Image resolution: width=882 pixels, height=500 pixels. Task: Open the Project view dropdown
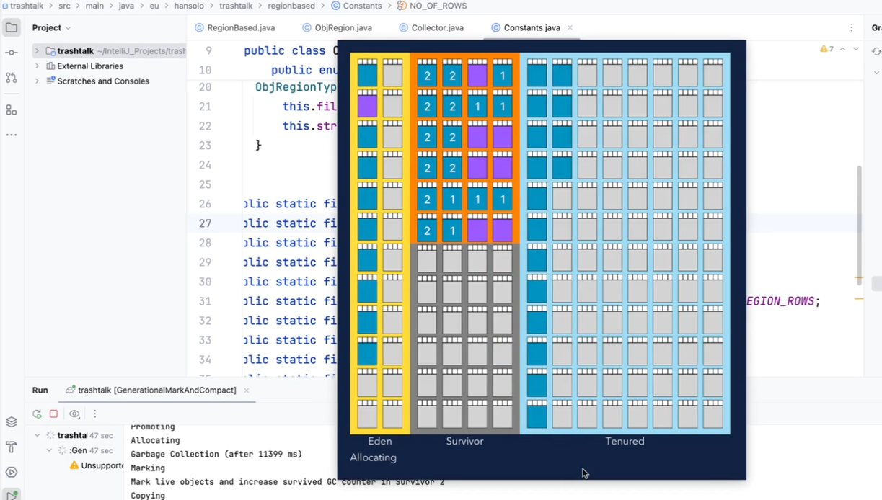click(x=51, y=28)
